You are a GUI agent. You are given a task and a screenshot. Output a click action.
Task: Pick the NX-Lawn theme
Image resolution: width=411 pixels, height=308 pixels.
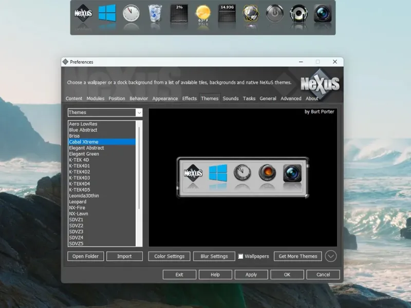[x=102, y=214]
